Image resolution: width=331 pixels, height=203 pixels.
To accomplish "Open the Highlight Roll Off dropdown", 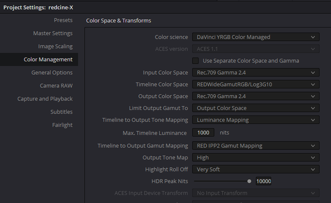I will (x=256, y=170).
